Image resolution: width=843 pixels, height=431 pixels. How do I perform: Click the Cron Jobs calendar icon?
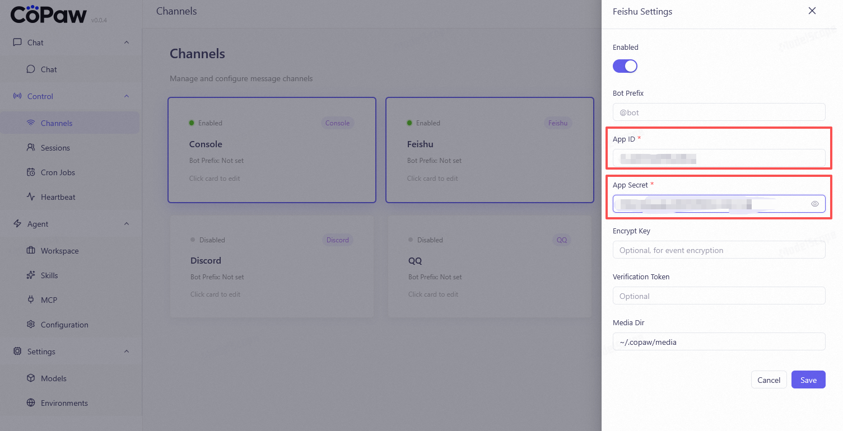[31, 172]
